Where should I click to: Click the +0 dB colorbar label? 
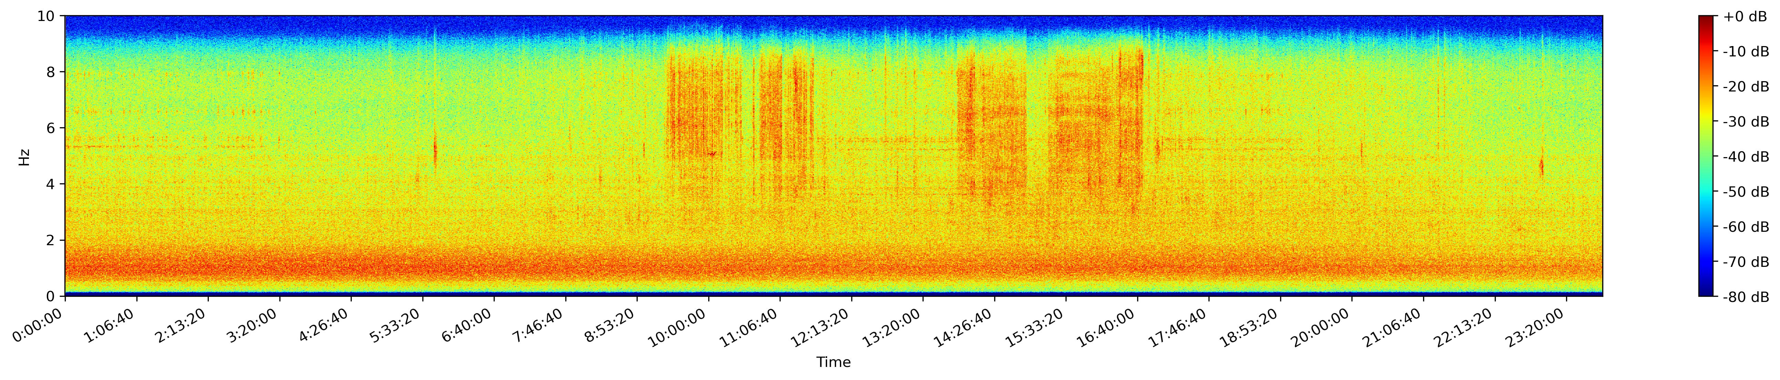[1746, 17]
